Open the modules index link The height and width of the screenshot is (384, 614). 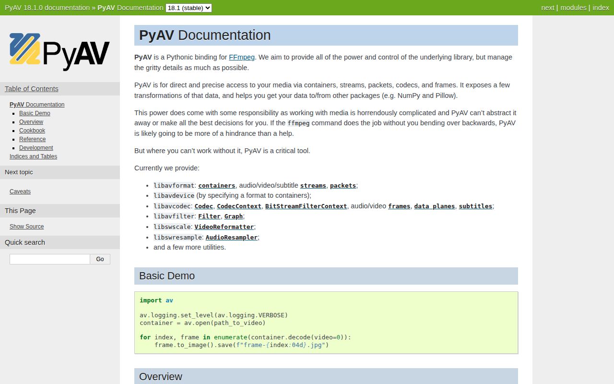[573, 8]
